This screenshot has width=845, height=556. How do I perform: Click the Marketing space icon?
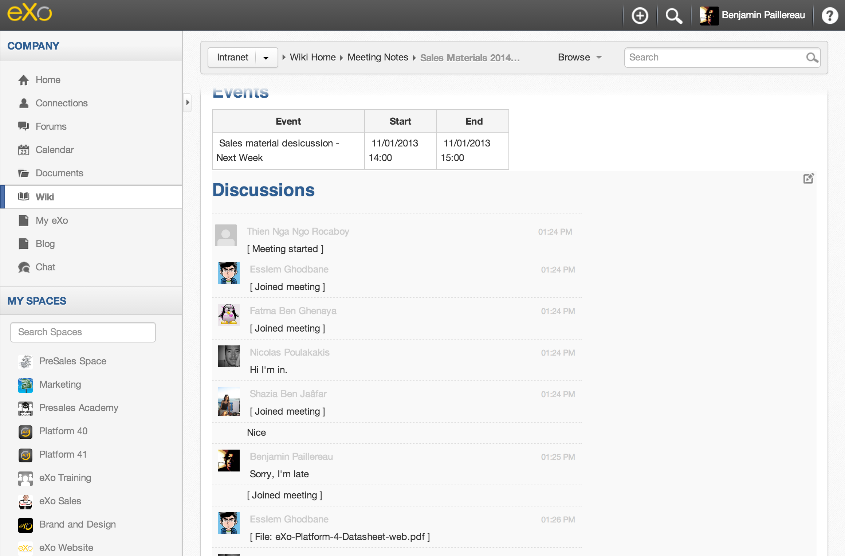coord(25,385)
